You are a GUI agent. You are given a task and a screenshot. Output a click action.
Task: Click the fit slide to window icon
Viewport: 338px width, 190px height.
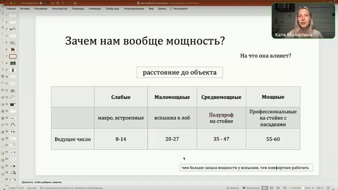click(328, 188)
